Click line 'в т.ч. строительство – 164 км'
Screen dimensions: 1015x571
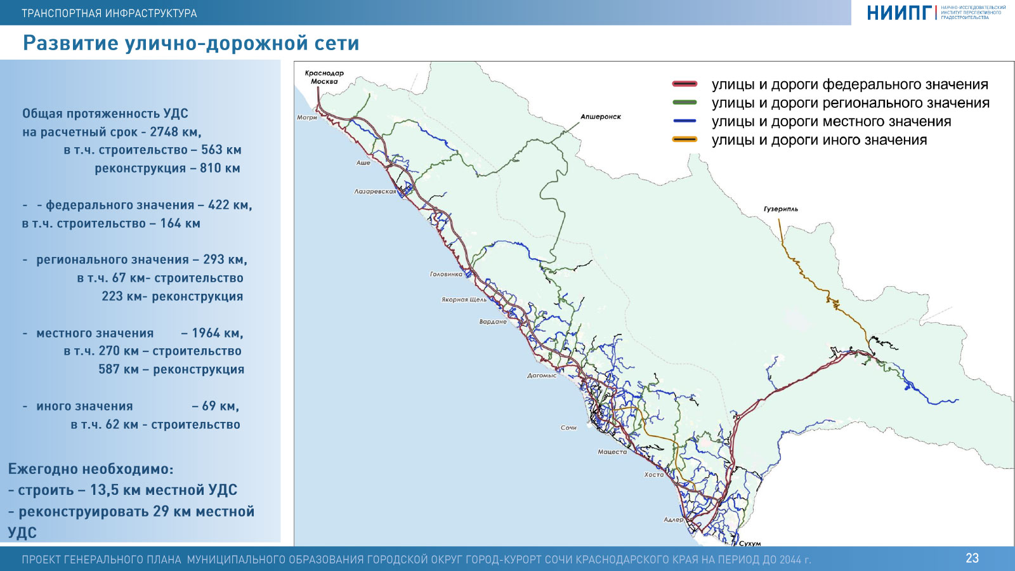click(x=111, y=223)
